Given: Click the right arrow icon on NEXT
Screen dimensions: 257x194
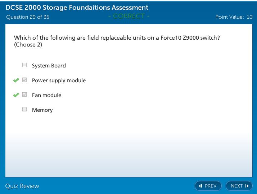Looking at the screenshot, I should pos(247,186).
